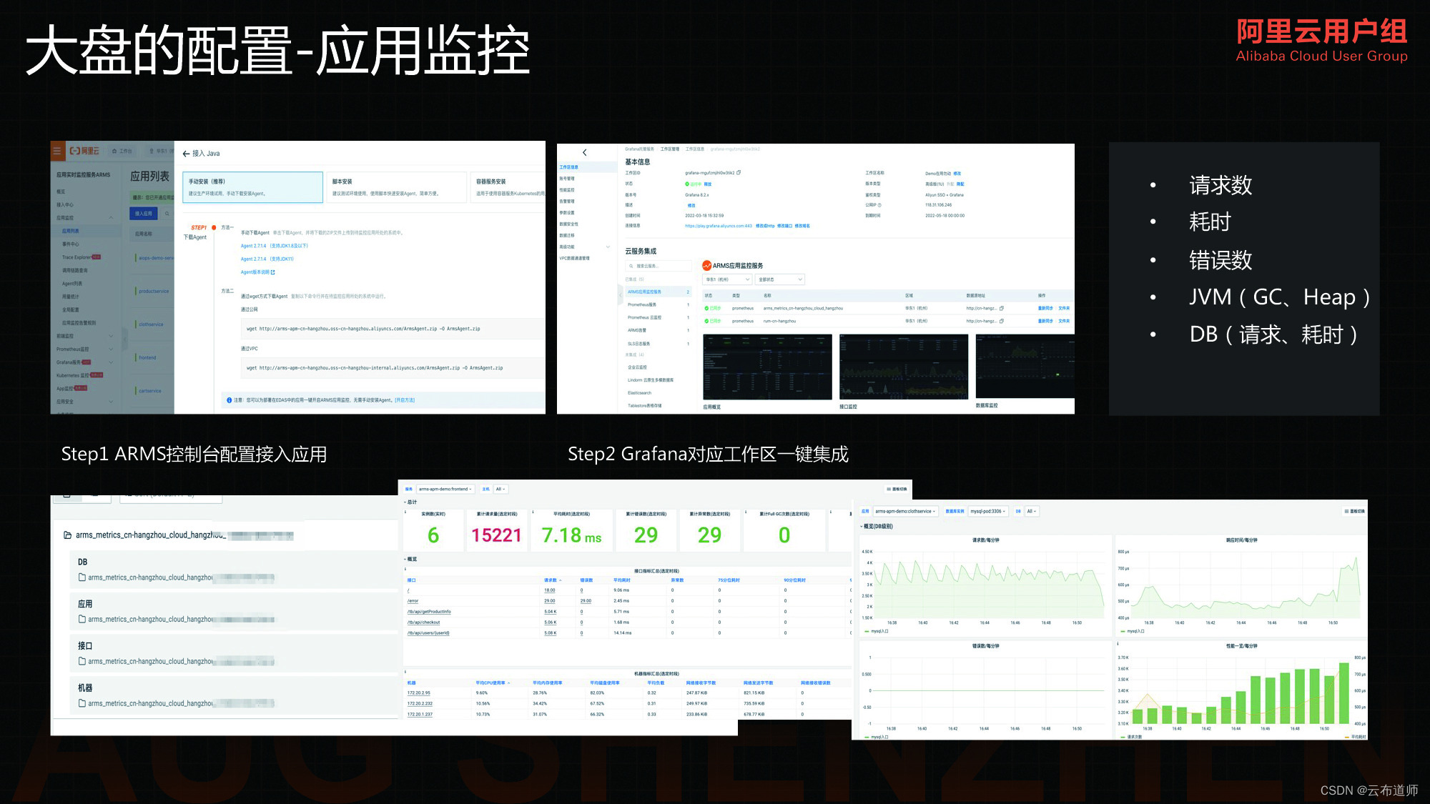
Task: Click the orange ARMS应用监控服务 icon
Action: [x=706, y=265]
